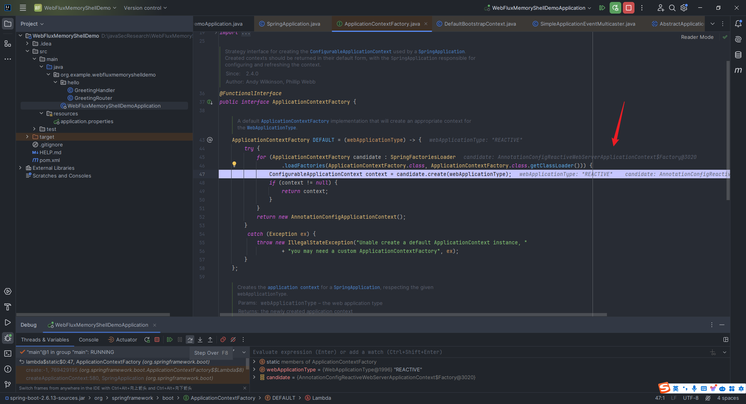This screenshot has width=746, height=404.
Task: Open the Notifications bell panel
Action: pos(738,24)
